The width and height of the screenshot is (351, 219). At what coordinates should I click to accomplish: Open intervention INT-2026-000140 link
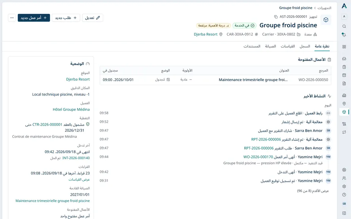[x=76, y=158]
